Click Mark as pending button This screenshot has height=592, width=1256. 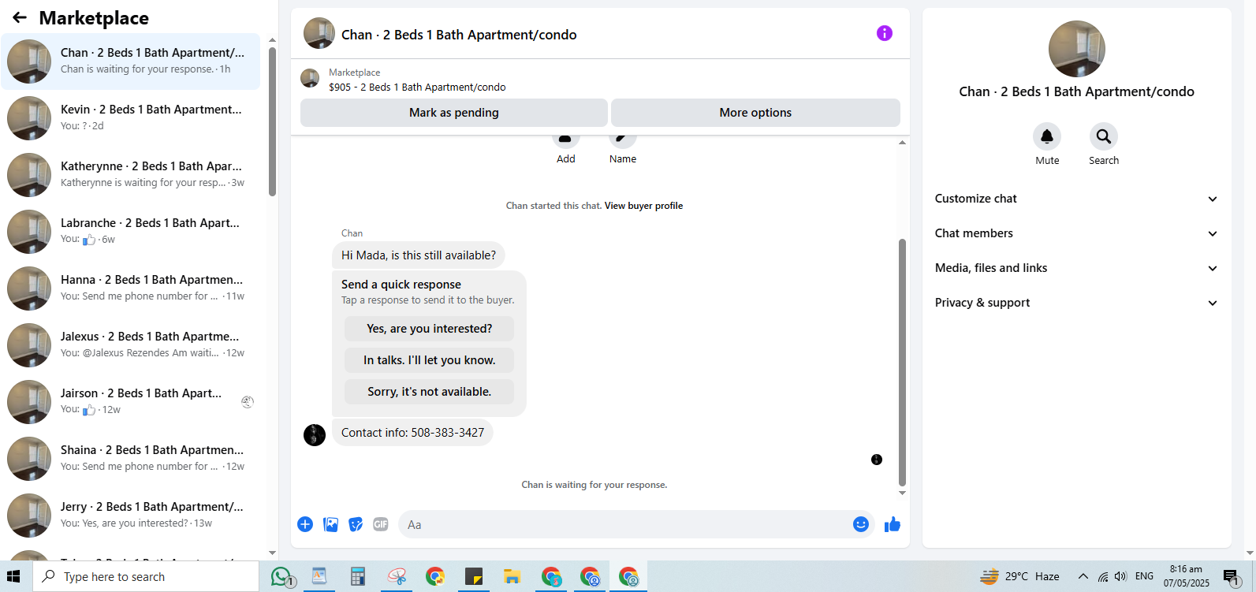tap(454, 113)
